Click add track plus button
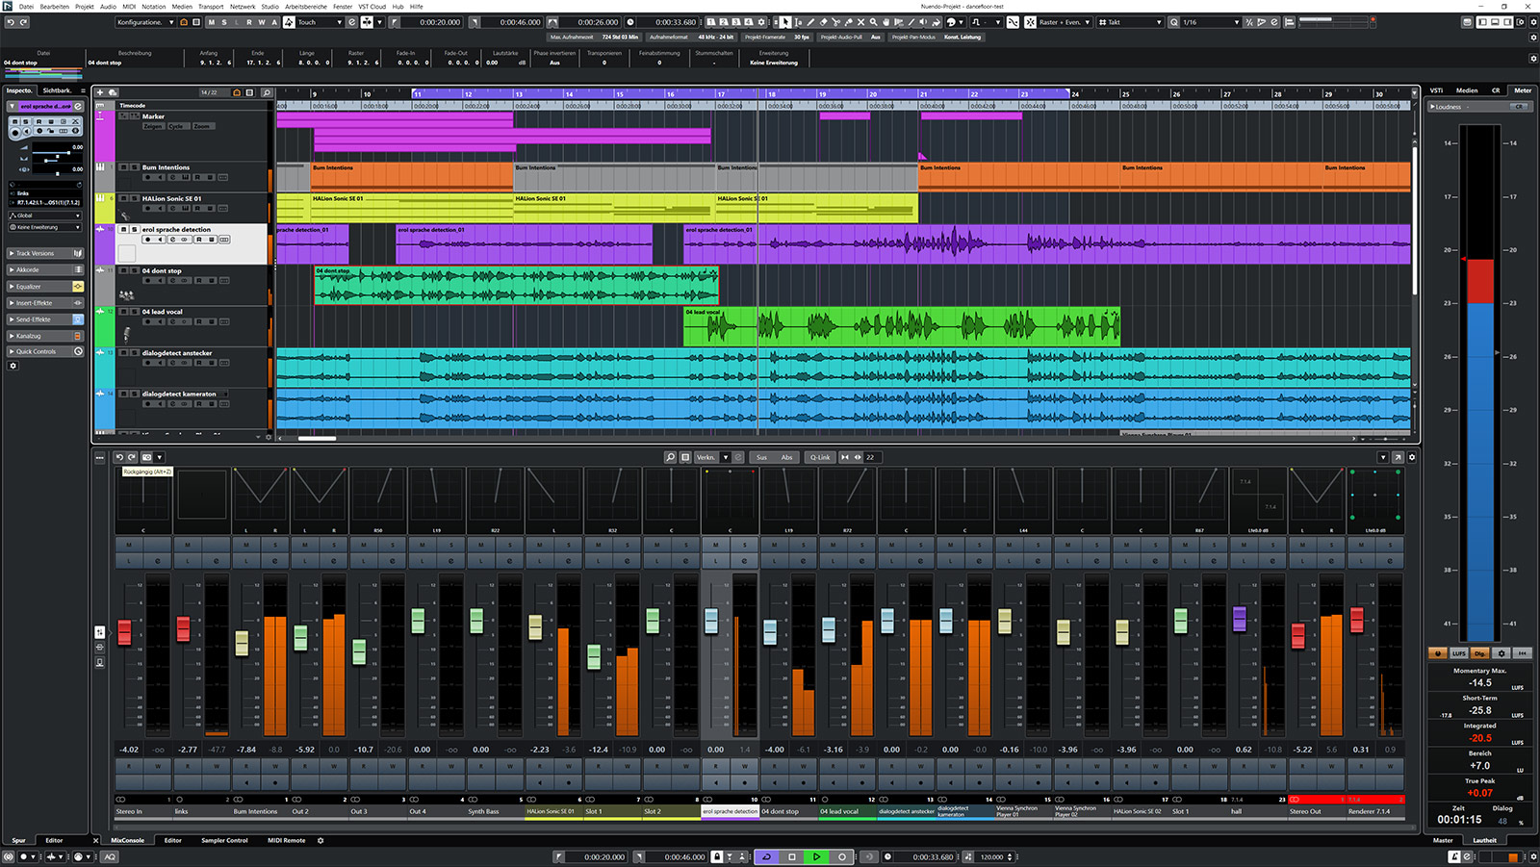Screen dimensions: 1540x867 (x=99, y=92)
